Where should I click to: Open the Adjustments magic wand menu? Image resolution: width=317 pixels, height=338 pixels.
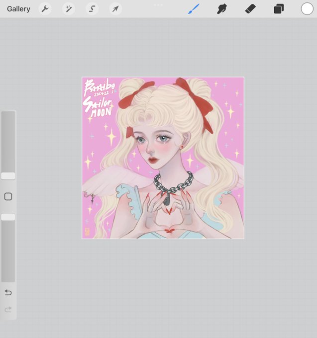tap(69, 9)
